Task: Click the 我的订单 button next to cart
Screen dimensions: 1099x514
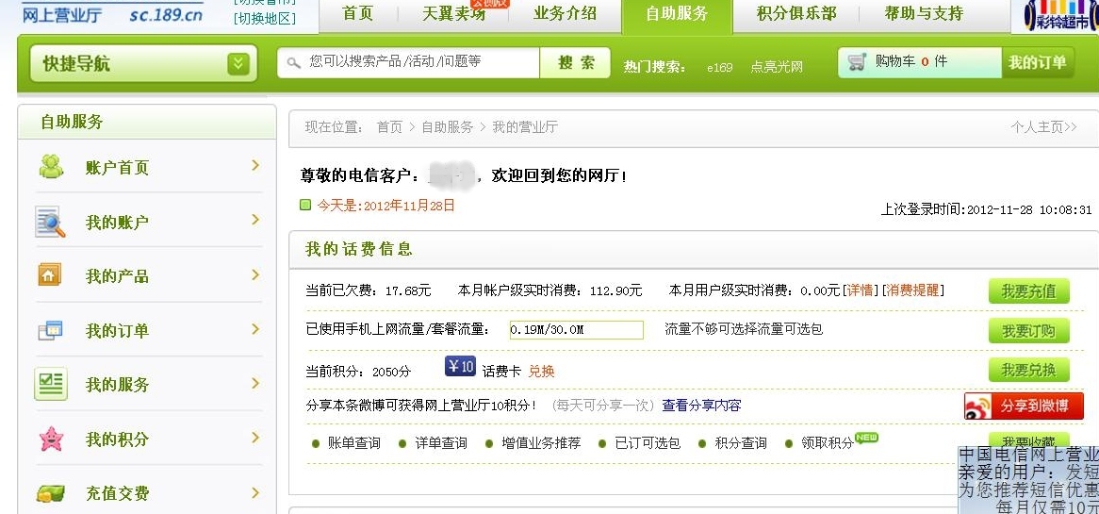Action: pyautogui.click(x=1037, y=62)
